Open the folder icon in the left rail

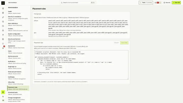click(3, 26)
